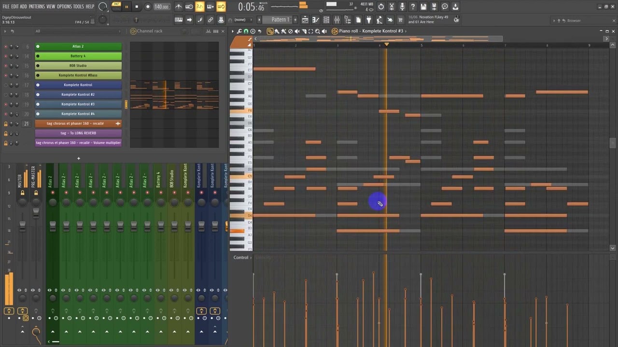Screen dimensions: 618x347
Task: Click the 140.000 tempo field
Action: click(x=161, y=7)
